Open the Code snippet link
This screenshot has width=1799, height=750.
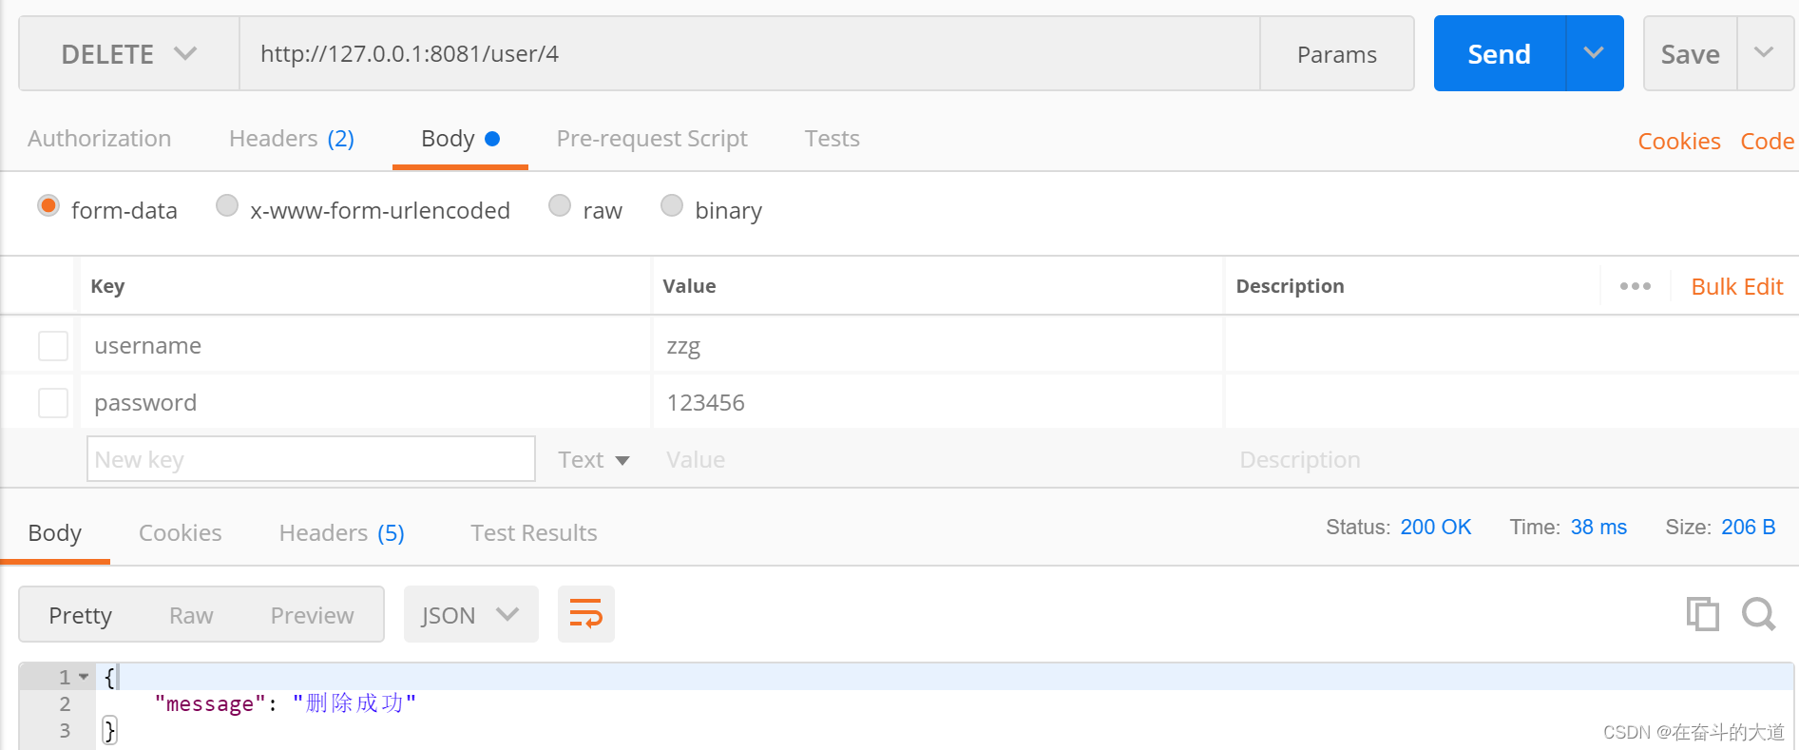click(1767, 142)
